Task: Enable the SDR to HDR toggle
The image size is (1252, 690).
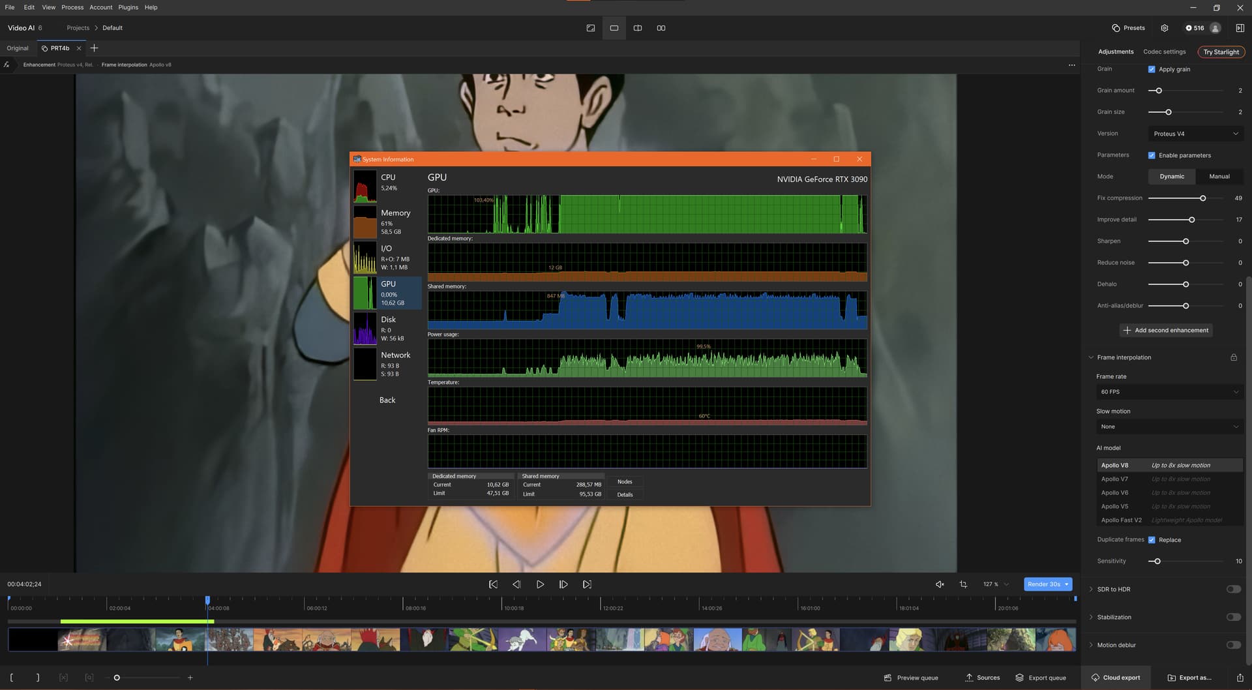Action: [1233, 590]
